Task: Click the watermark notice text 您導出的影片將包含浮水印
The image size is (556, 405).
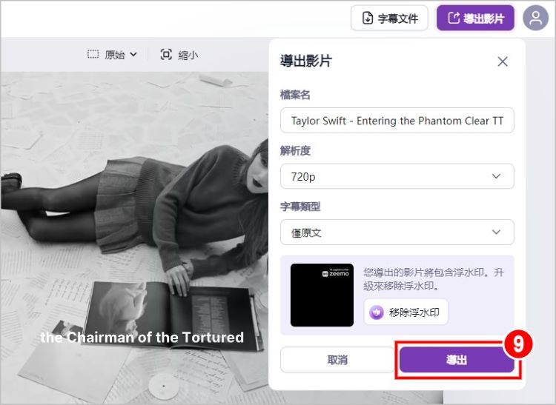Action: [434, 279]
